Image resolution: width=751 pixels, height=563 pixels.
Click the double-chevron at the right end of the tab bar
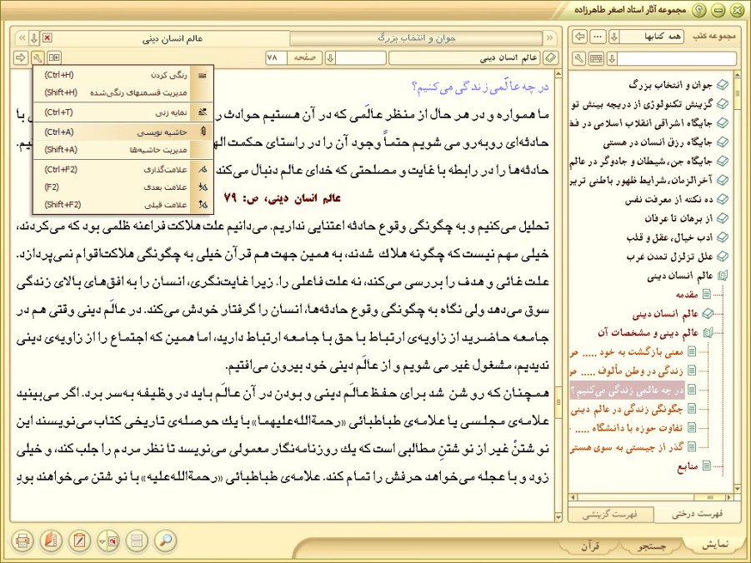tap(549, 37)
